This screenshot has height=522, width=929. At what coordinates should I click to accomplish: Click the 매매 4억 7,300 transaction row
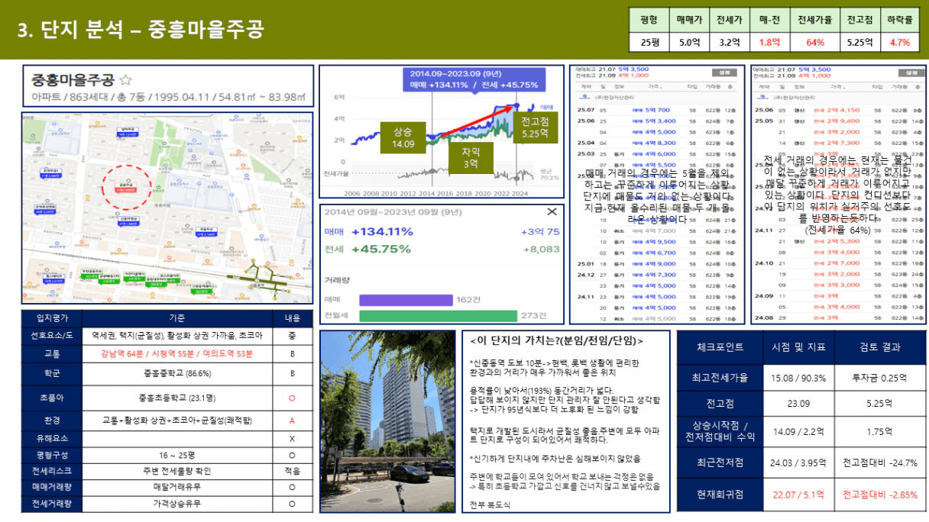click(x=658, y=275)
